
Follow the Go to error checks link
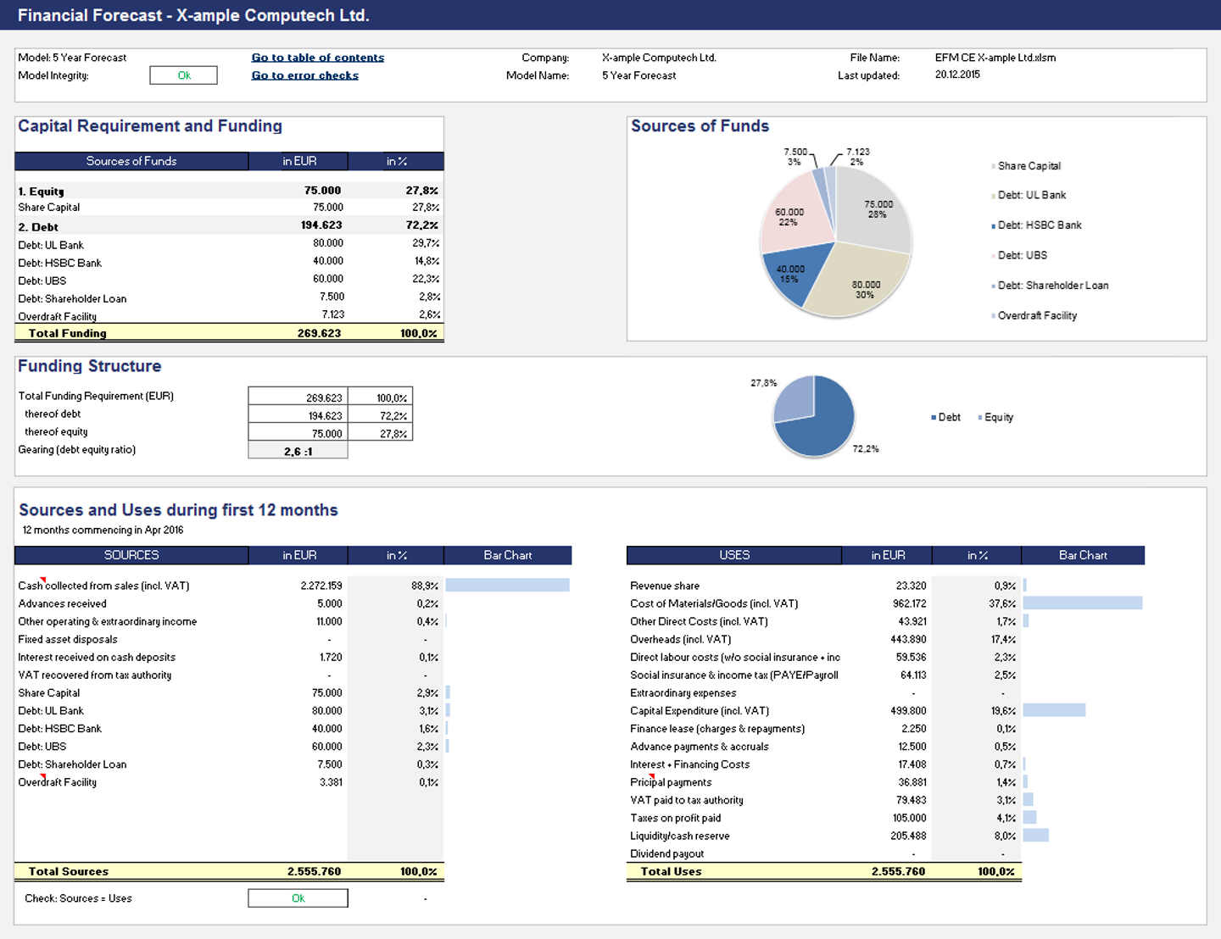point(304,75)
